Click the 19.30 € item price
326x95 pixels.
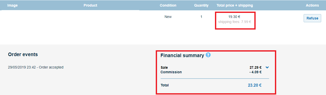234,17
